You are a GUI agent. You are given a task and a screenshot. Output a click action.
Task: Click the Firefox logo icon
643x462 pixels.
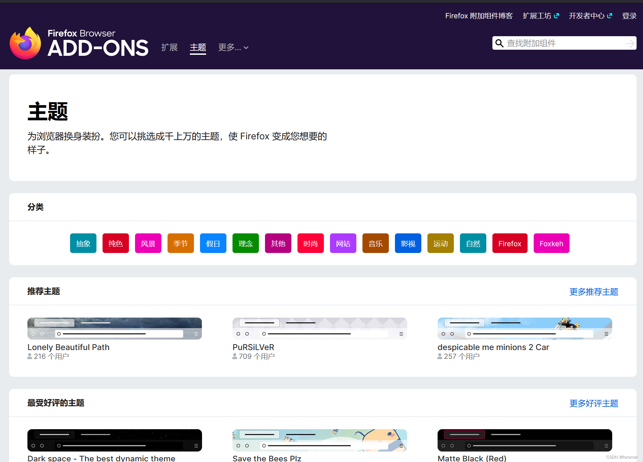point(25,43)
